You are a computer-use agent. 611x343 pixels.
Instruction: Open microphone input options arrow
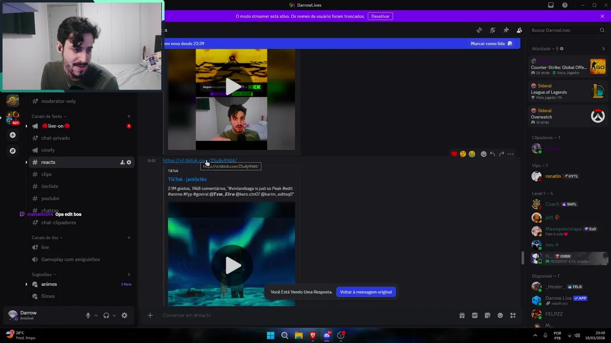(96, 315)
